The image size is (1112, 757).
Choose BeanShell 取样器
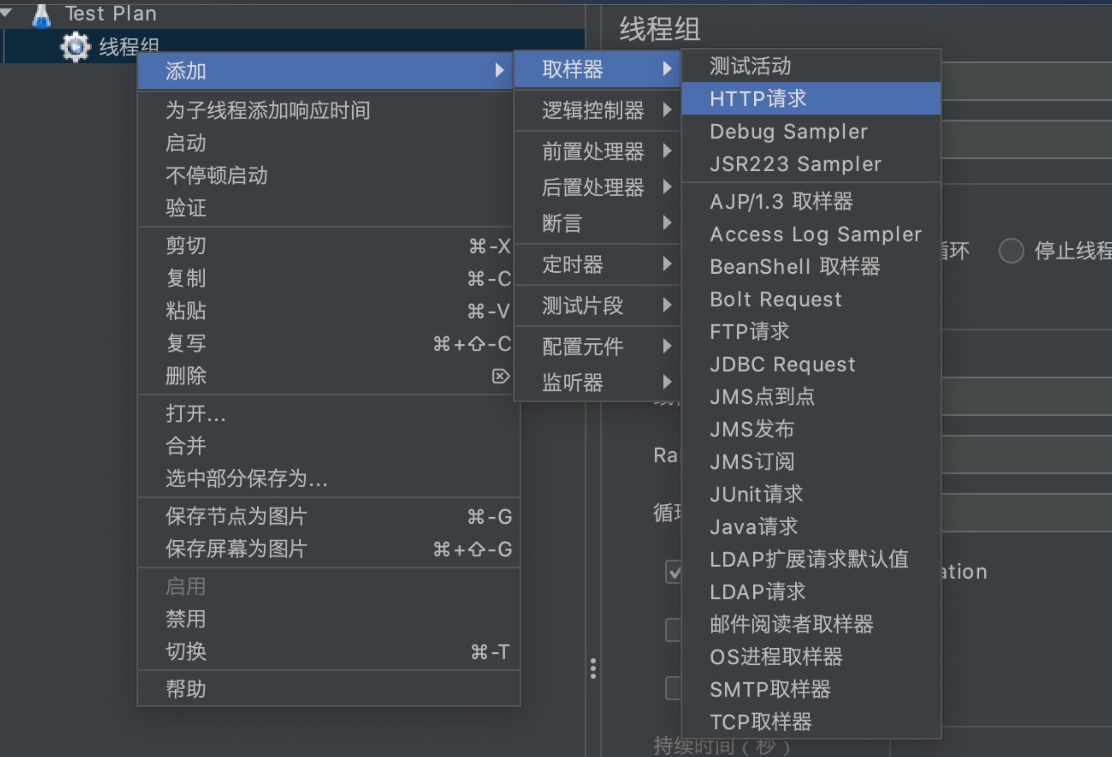(812, 267)
